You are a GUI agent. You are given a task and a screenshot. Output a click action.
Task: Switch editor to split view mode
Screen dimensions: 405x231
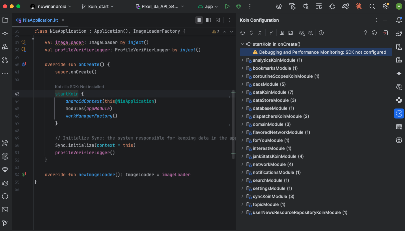coord(209,20)
